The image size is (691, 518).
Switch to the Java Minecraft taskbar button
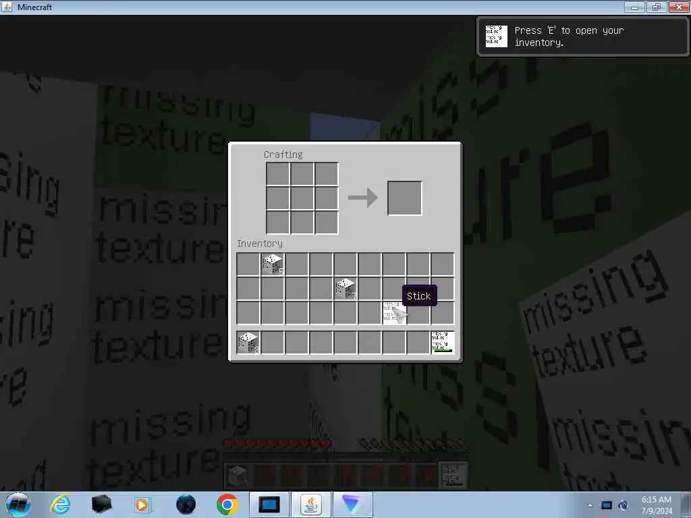click(x=310, y=505)
